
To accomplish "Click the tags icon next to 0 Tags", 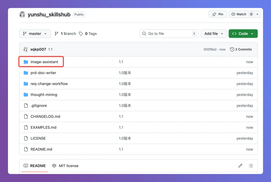I will point(81,34).
